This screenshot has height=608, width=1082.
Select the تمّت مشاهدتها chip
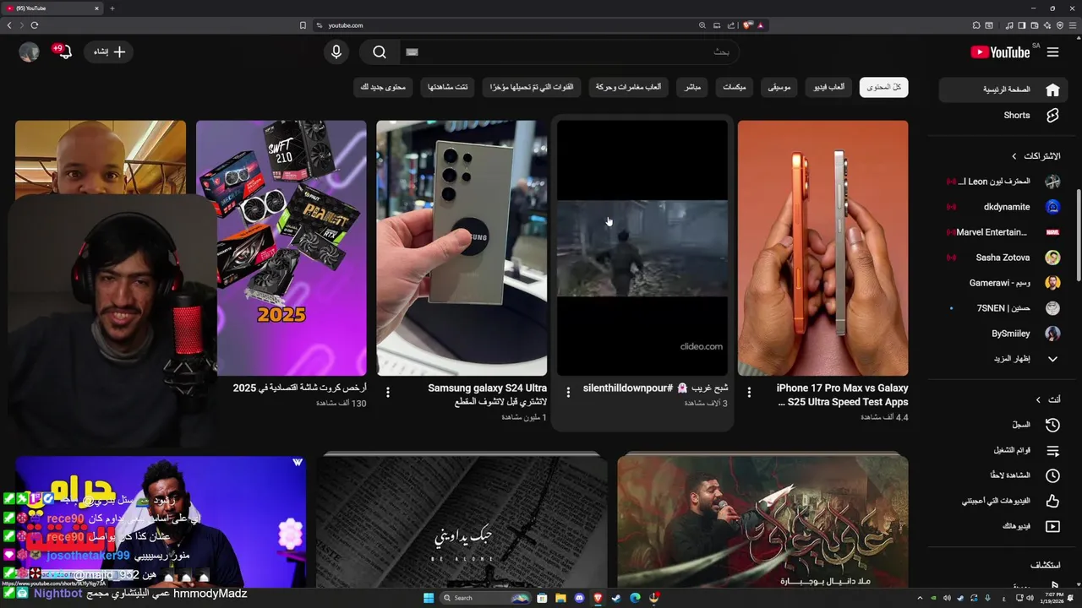pyautogui.click(x=448, y=87)
